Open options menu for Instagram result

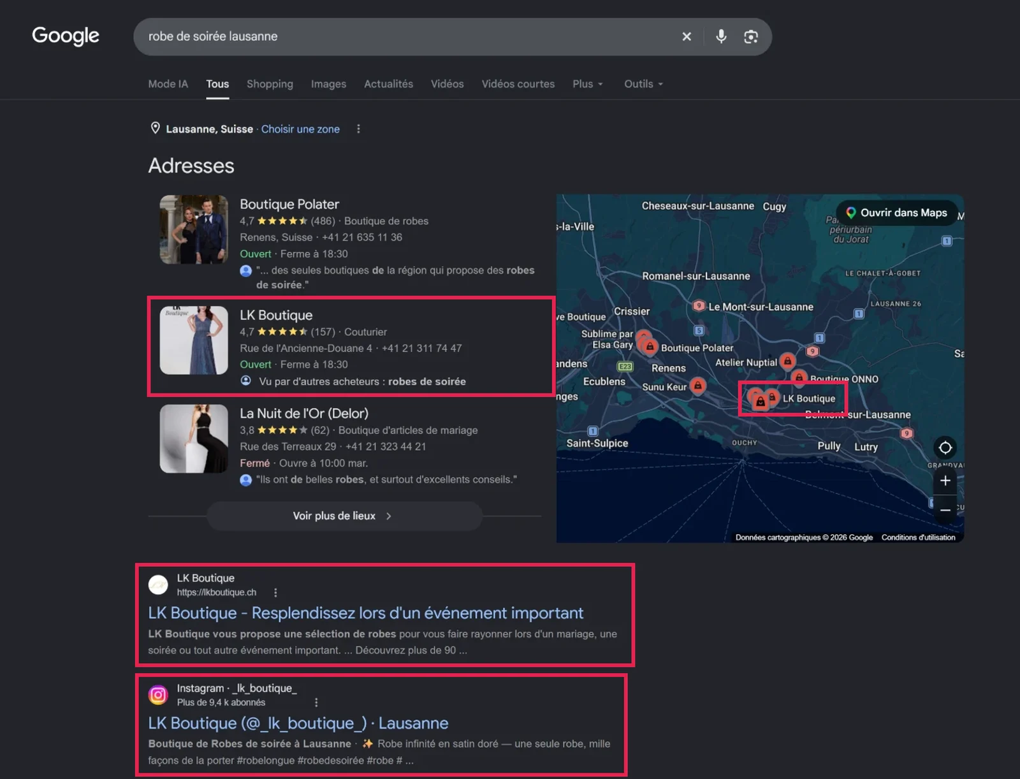click(x=316, y=703)
